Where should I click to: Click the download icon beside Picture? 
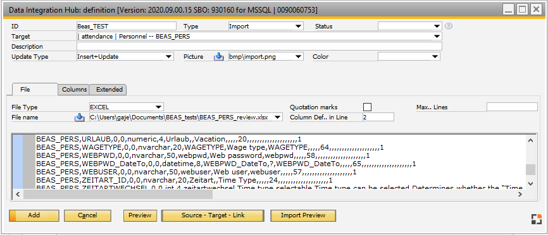218,56
